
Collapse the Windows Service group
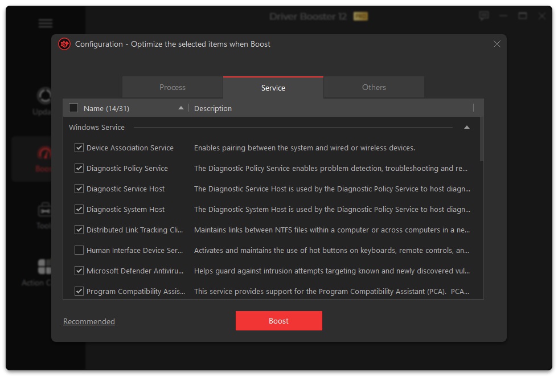(x=466, y=128)
